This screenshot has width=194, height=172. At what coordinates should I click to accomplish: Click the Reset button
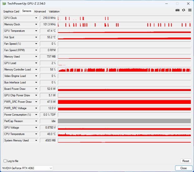(x=186, y=161)
